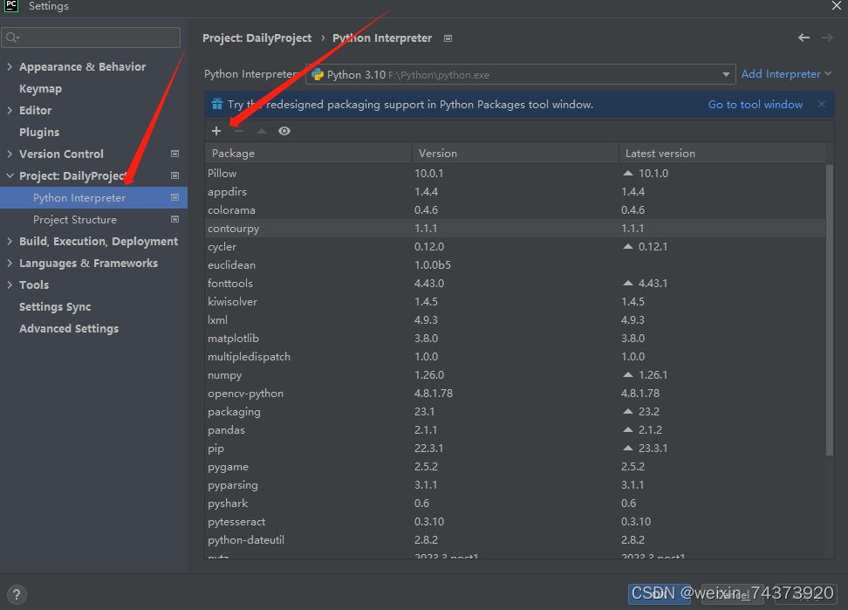Image resolution: width=848 pixels, height=610 pixels.
Task: Click the plus icon to install a package
Action: tap(216, 131)
